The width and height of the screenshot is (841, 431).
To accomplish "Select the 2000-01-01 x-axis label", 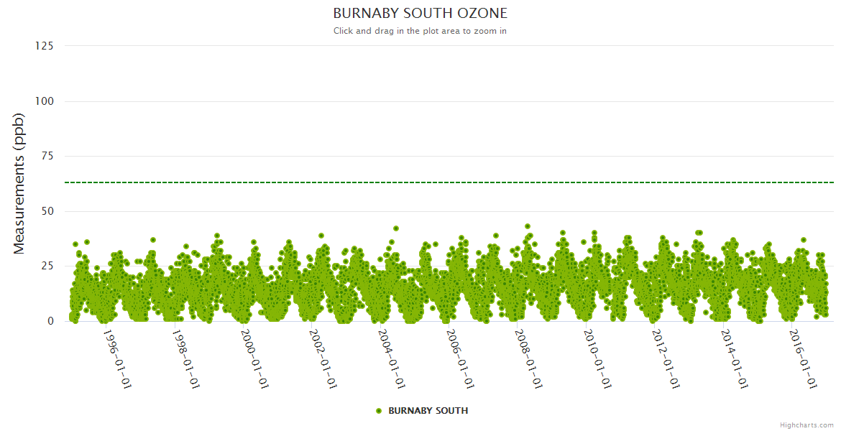I will tap(254, 358).
